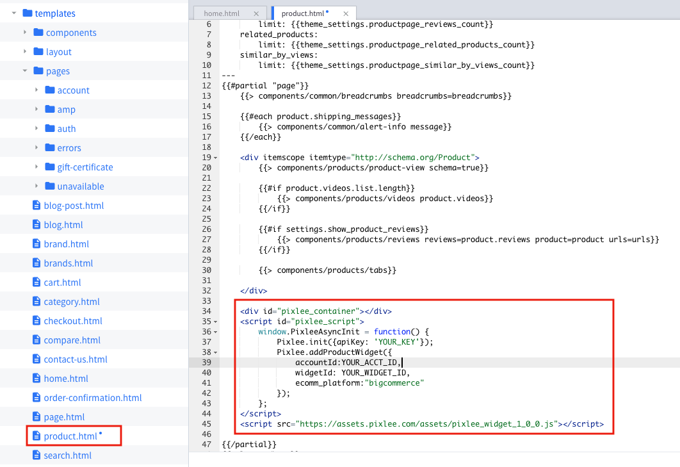The height and width of the screenshot is (467, 680).
Task: Open category.html from the file tree
Action: [72, 302]
